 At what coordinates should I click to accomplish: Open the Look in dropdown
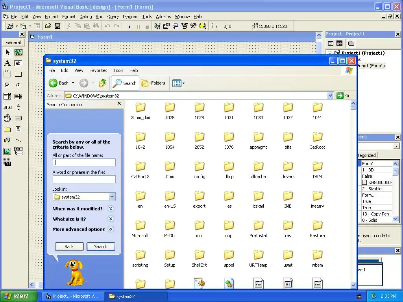coord(112,197)
